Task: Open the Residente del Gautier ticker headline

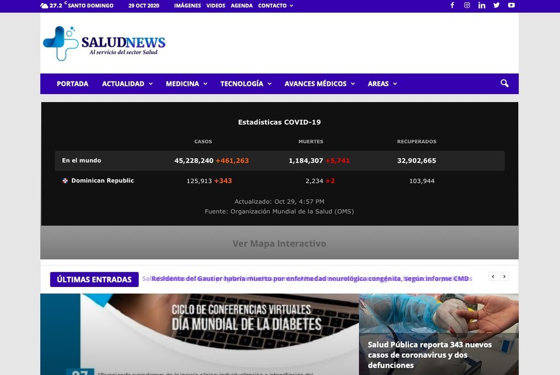Action: click(x=310, y=279)
